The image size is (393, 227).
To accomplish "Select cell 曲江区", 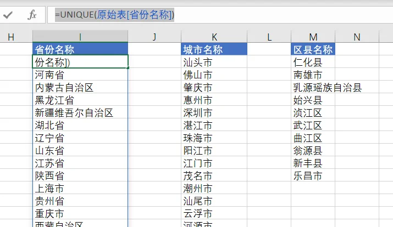I will pos(313,137).
